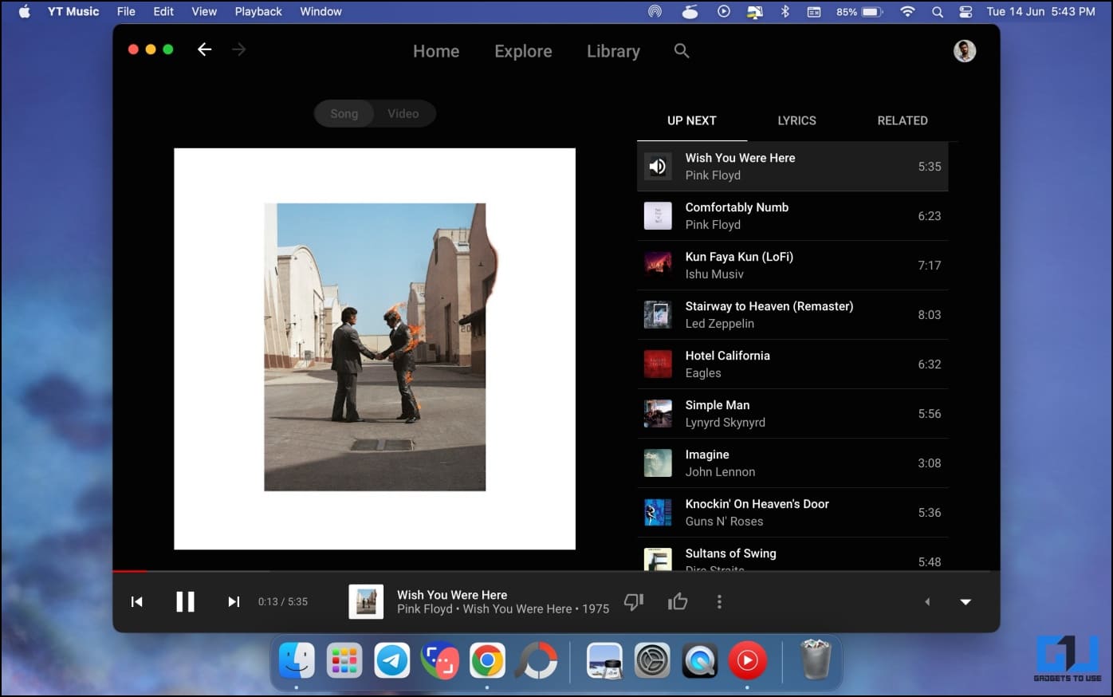Image resolution: width=1113 pixels, height=697 pixels.
Task: Select Sultans of Swing in queue
Action: point(792,555)
